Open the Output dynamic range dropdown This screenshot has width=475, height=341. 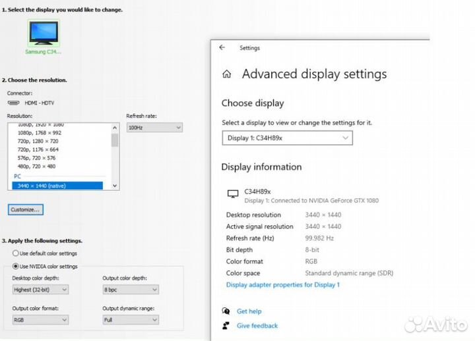pos(131,320)
